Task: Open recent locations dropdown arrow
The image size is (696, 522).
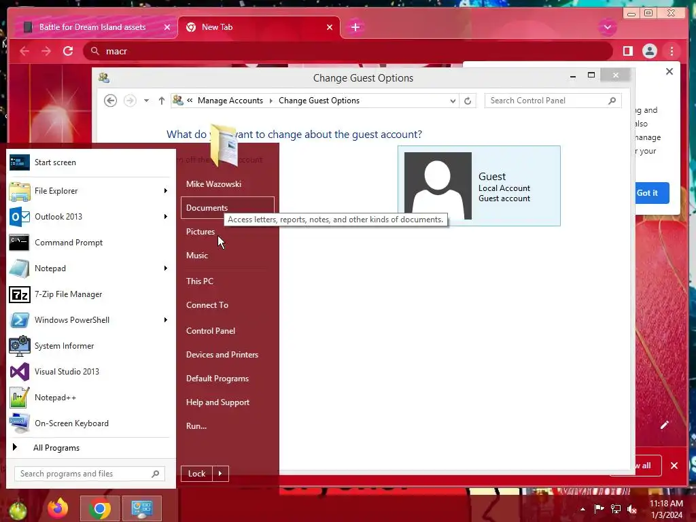Action: click(146, 101)
